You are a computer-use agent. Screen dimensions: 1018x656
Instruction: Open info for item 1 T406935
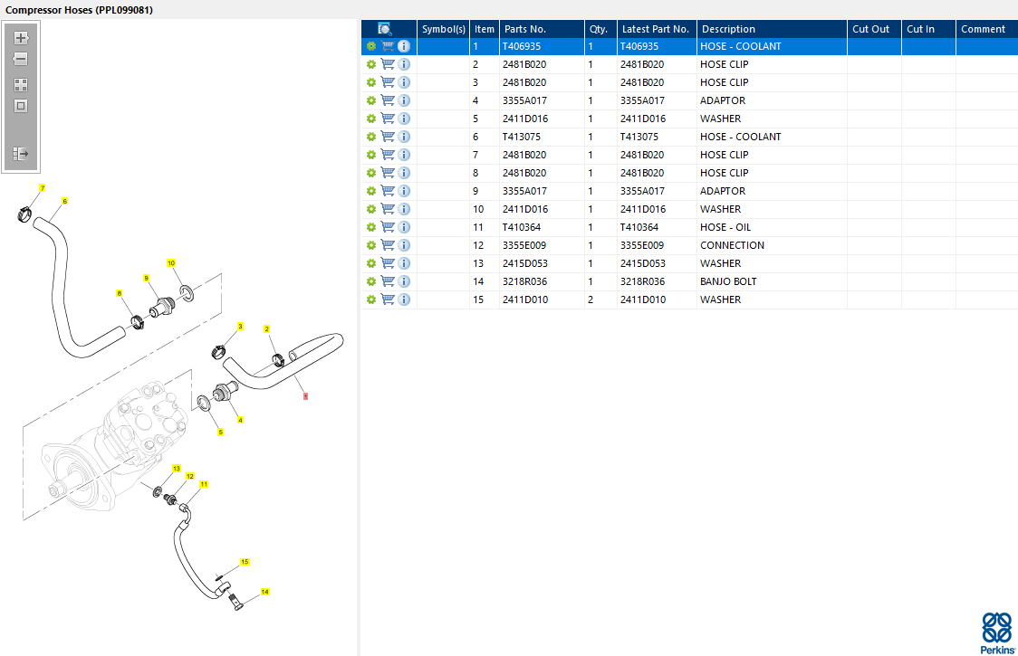point(404,47)
